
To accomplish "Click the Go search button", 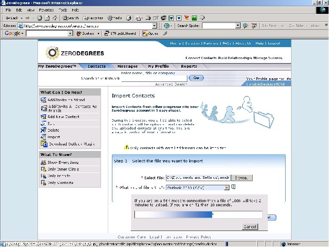I will [x=196, y=78].
